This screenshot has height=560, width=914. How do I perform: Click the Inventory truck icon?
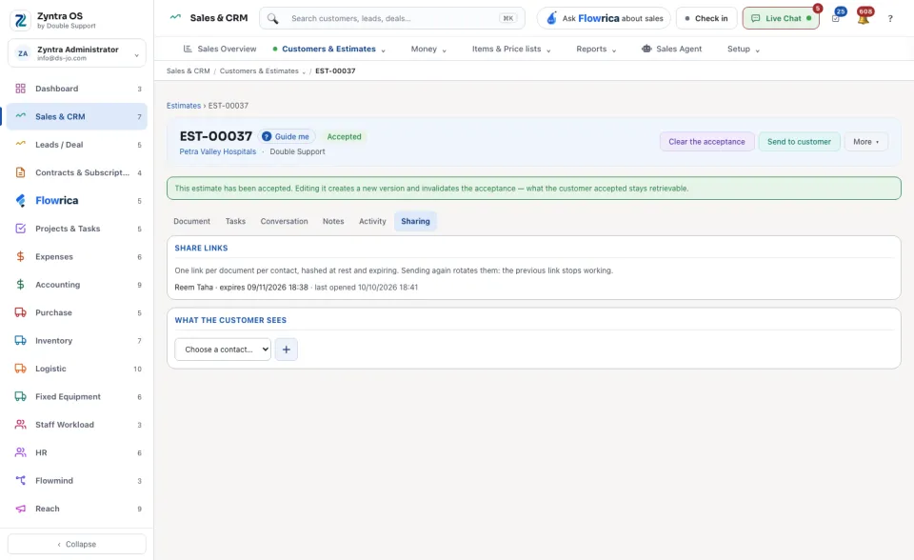pyautogui.click(x=20, y=341)
